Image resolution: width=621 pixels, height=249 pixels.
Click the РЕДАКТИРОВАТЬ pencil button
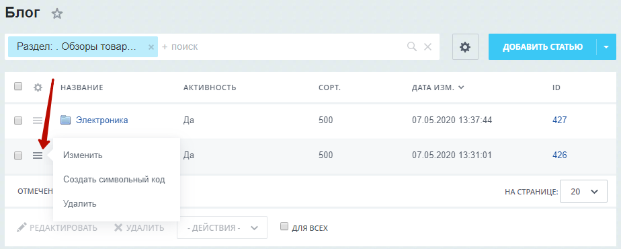tap(57, 227)
